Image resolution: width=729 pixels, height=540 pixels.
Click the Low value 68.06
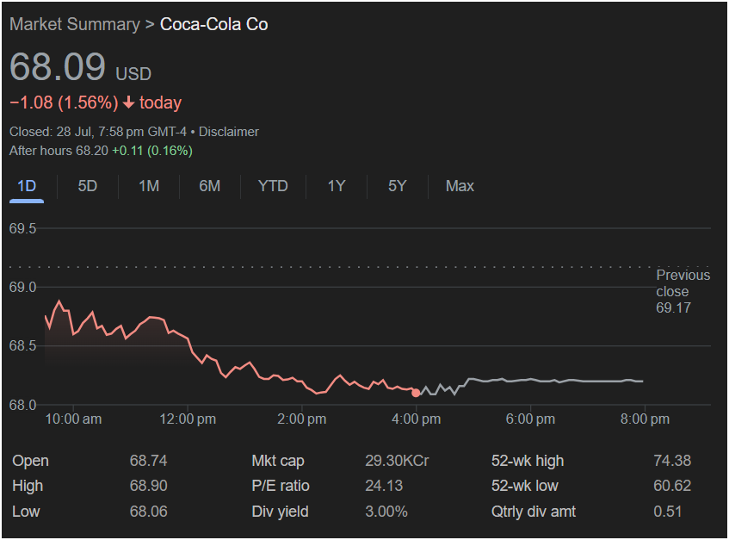tap(148, 512)
